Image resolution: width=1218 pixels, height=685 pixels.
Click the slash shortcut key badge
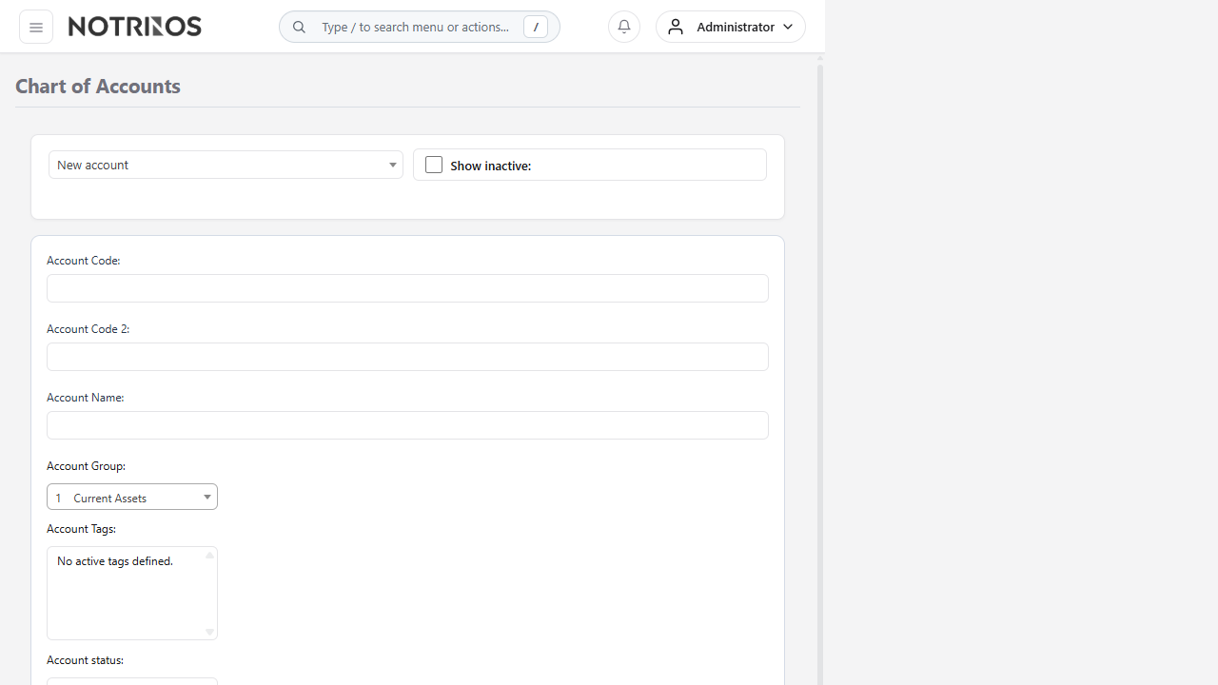pos(536,27)
